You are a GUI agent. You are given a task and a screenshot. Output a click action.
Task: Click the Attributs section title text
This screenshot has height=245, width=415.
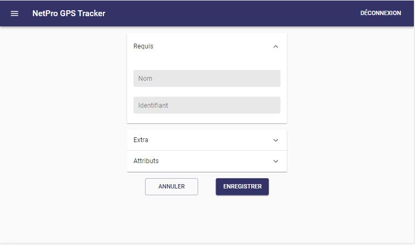[146, 161]
